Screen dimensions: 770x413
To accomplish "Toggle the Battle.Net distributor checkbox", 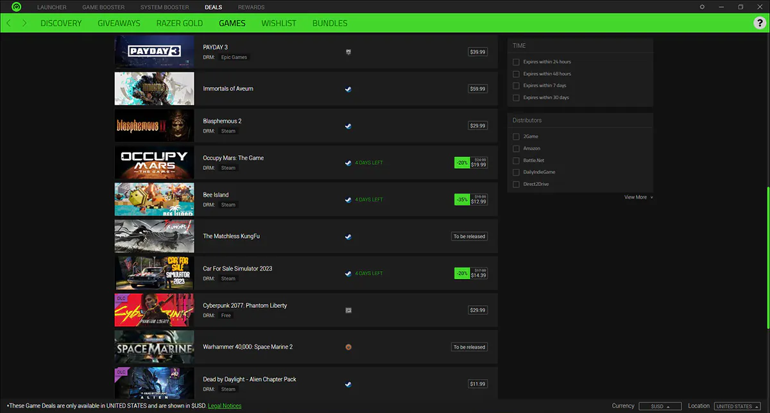I will (x=516, y=160).
